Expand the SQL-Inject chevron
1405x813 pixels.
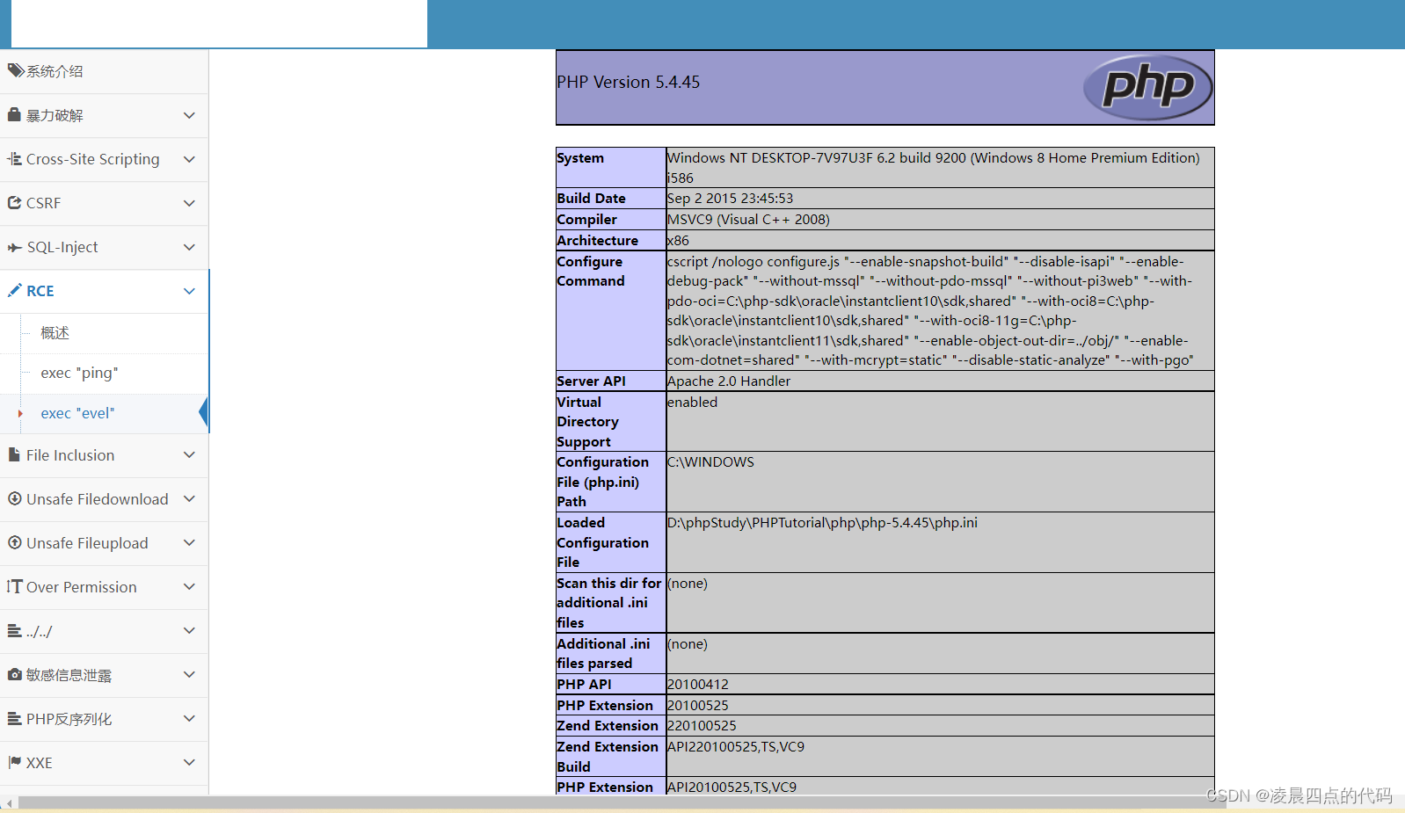click(189, 247)
